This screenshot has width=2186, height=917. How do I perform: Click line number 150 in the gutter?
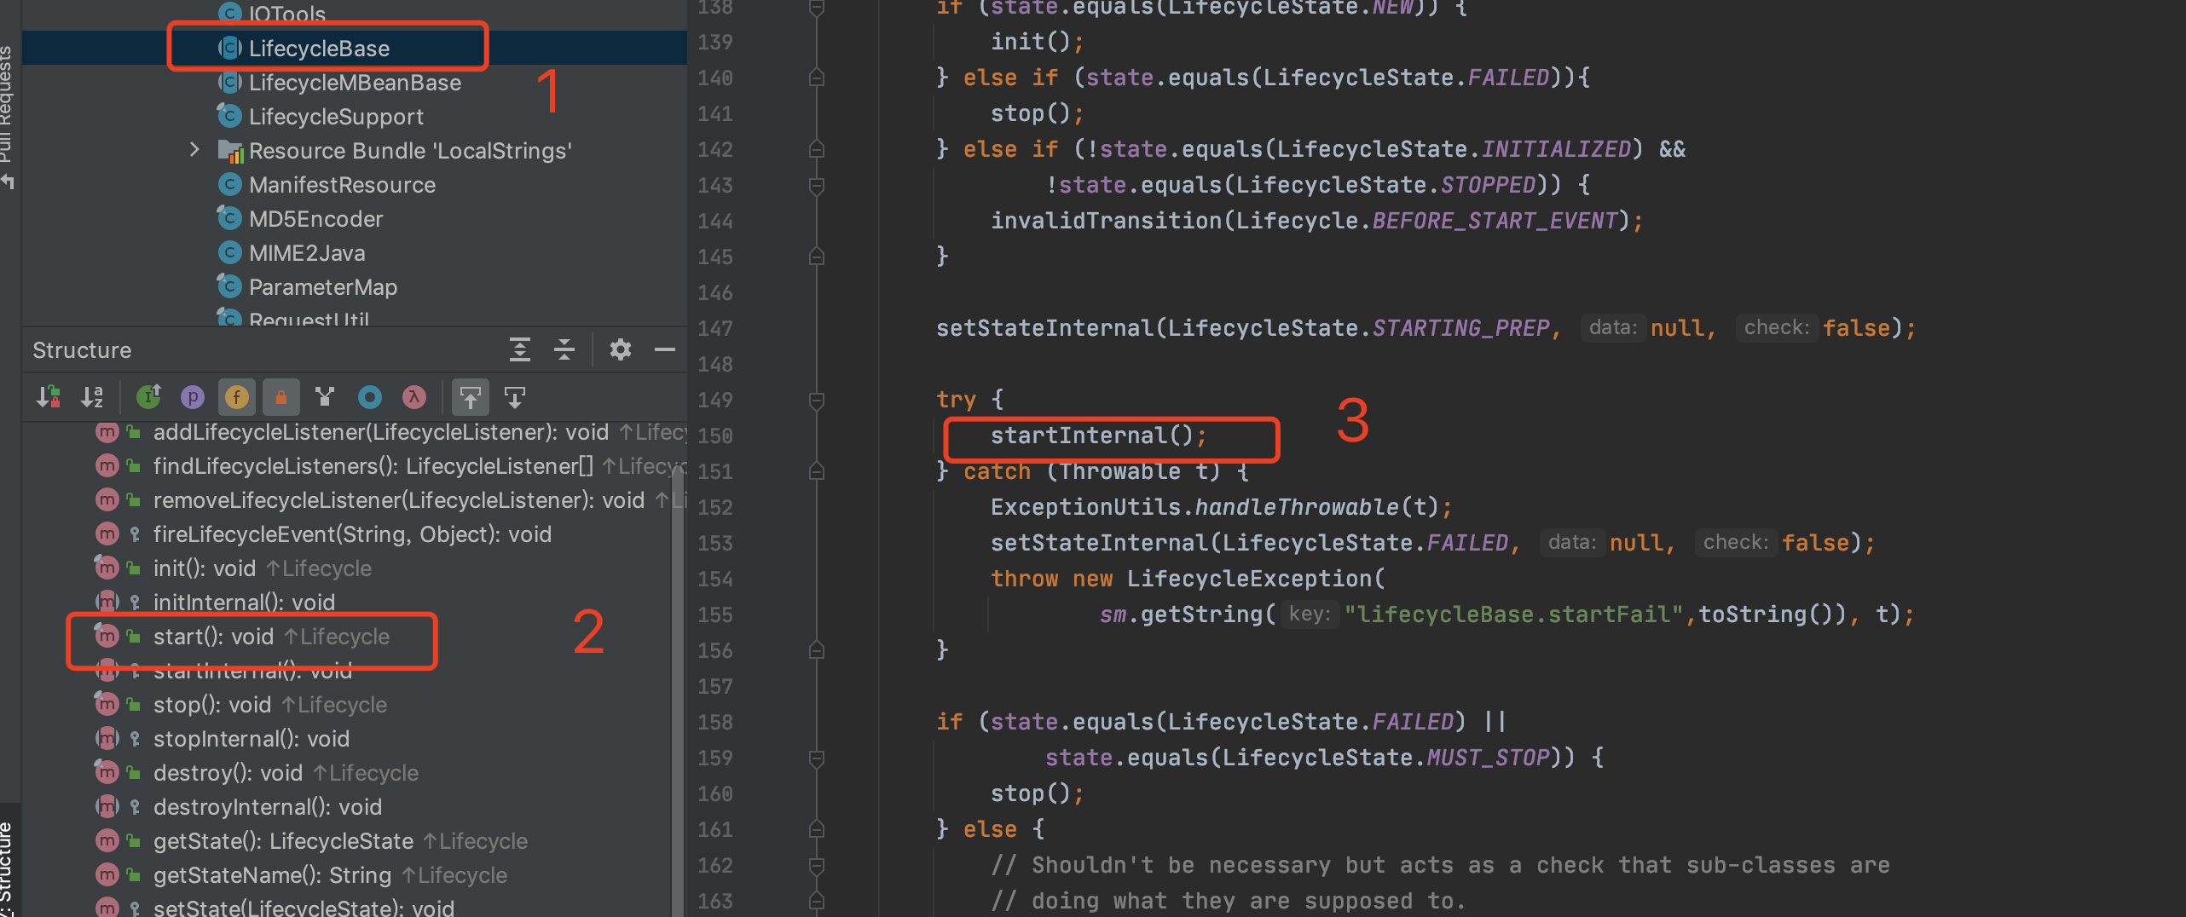point(715,435)
